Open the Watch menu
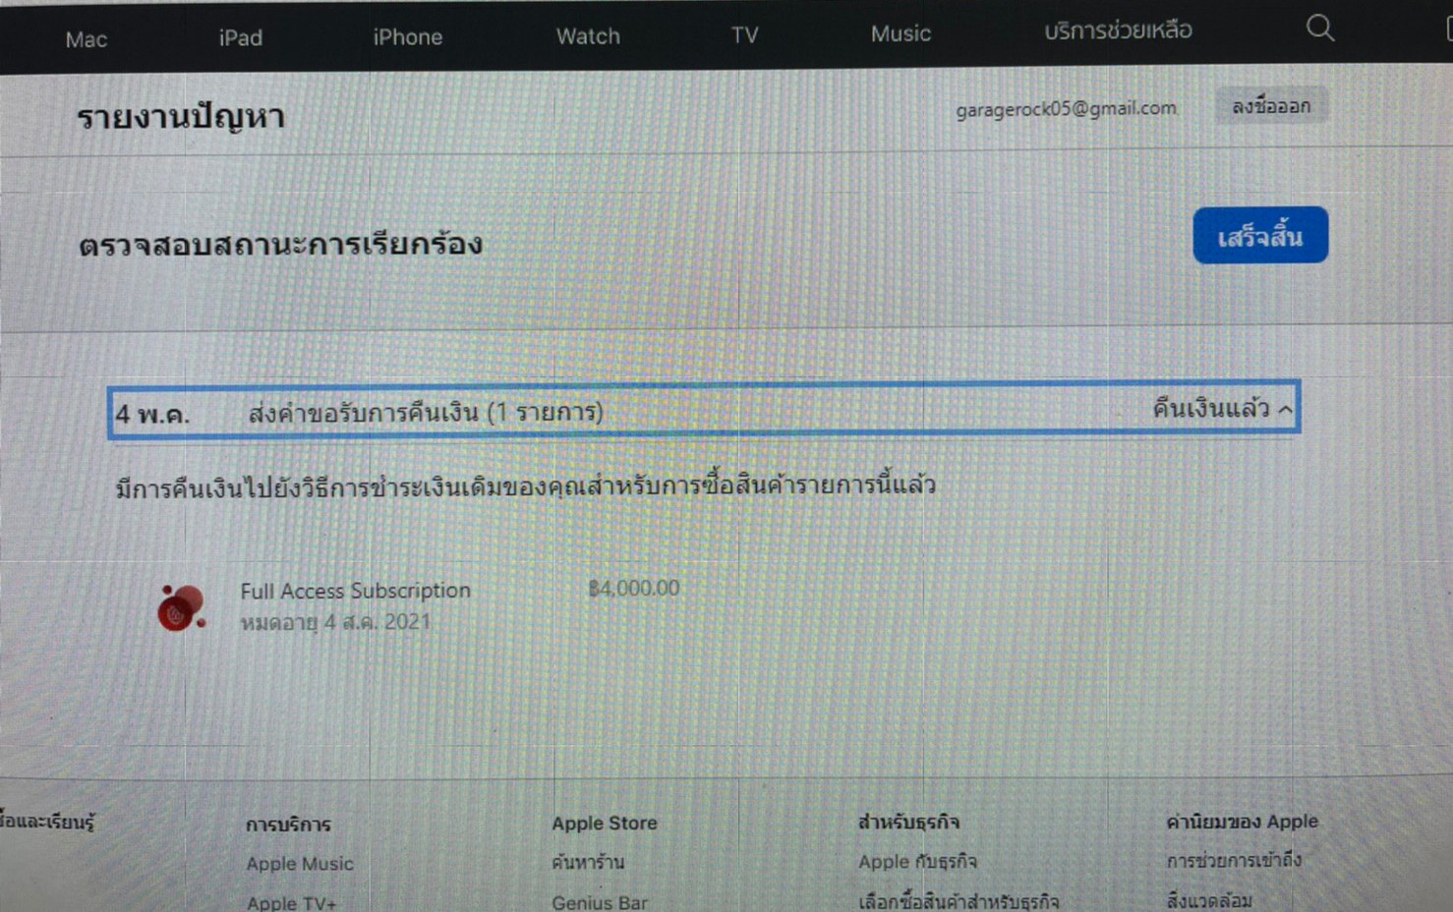 pyautogui.click(x=588, y=35)
